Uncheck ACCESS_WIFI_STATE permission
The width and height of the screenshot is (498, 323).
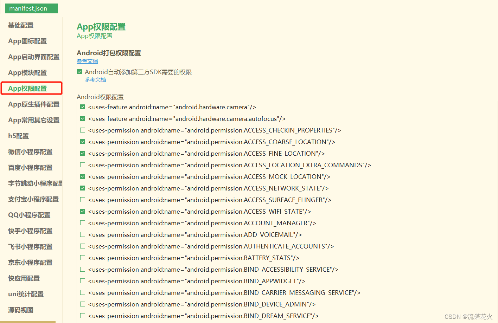(x=83, y=211)
